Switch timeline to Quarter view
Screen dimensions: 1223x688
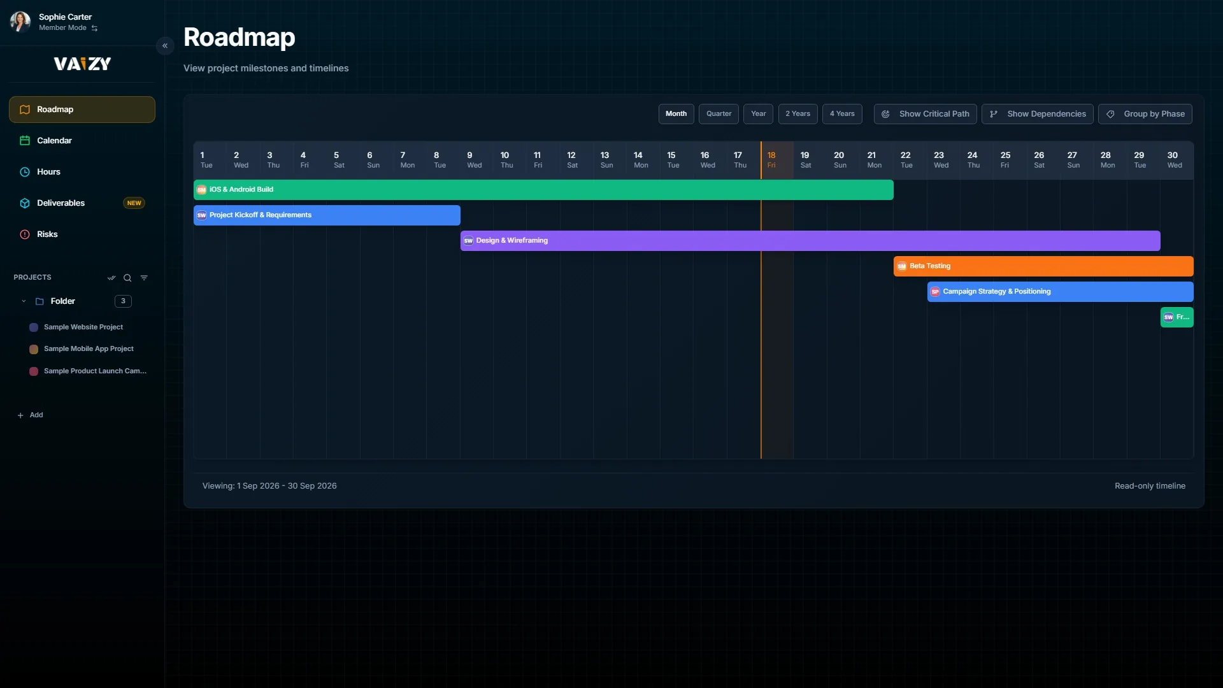[719, 114]
